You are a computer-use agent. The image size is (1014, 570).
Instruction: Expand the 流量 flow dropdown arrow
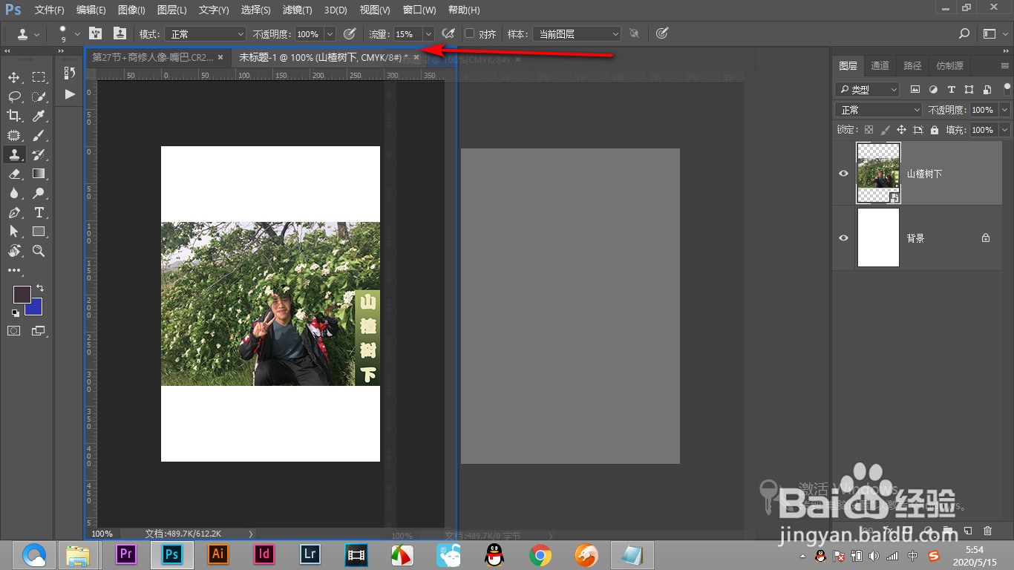[428, 33]
